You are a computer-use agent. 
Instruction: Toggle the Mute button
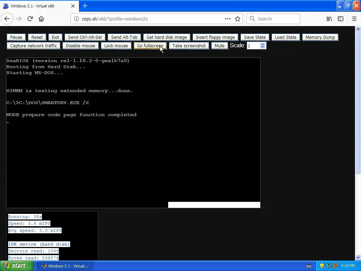(219, 46)
